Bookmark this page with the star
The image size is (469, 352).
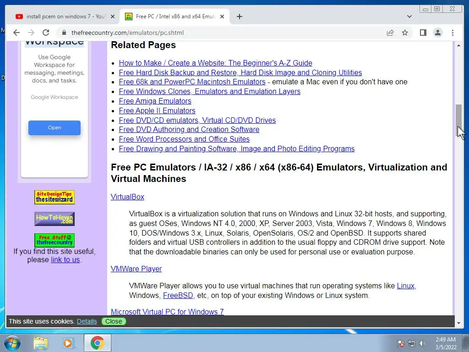click(x=405, y=33)
